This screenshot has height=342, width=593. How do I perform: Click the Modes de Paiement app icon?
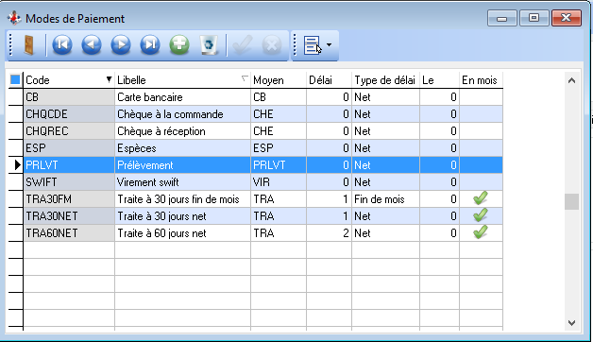(14, 18)
